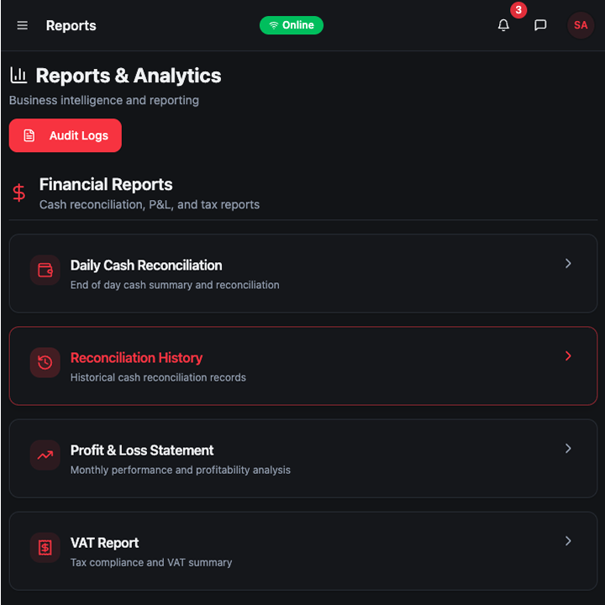The width and height of the screenshot is (605, 605).
Task: Open the chat messages icon
Action: point(540,25)
